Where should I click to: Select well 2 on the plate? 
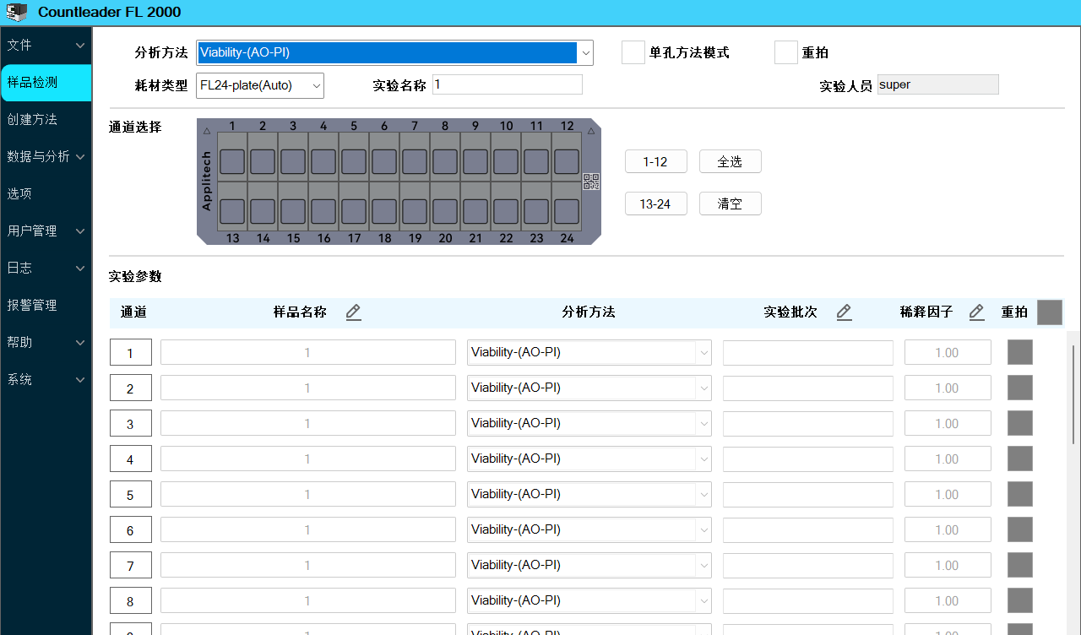point(263,161)
